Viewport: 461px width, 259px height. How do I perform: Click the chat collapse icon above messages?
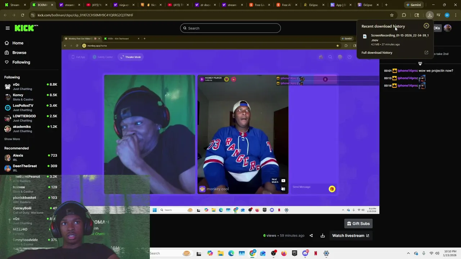[420, 64]
